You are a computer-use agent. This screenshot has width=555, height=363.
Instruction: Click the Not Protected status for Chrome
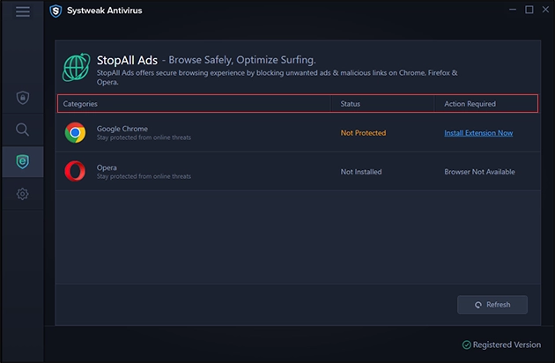[363, 133]
